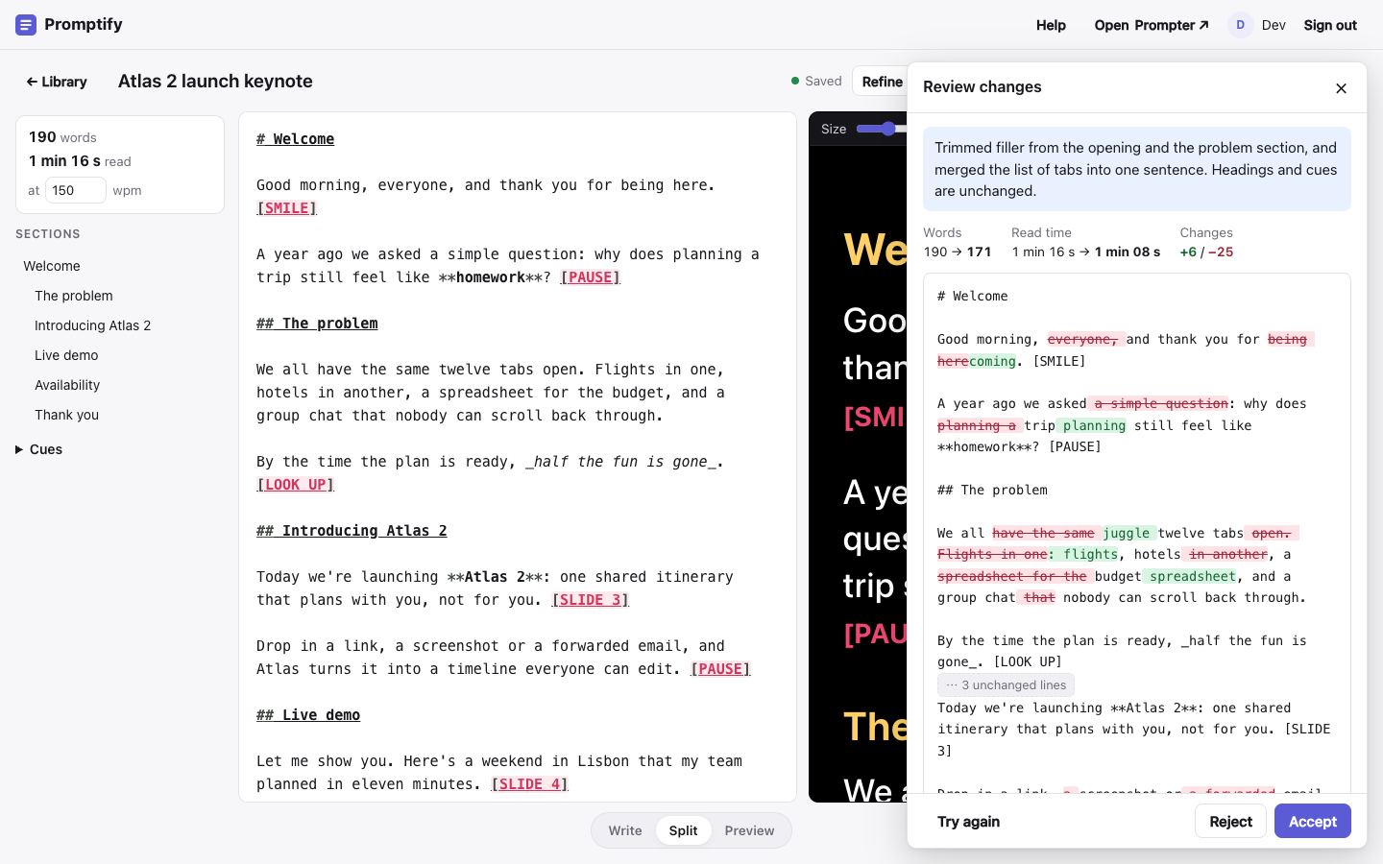Jump to Thank you section
The height and width of the screenshot is (864, 1383).
(66, 415)
